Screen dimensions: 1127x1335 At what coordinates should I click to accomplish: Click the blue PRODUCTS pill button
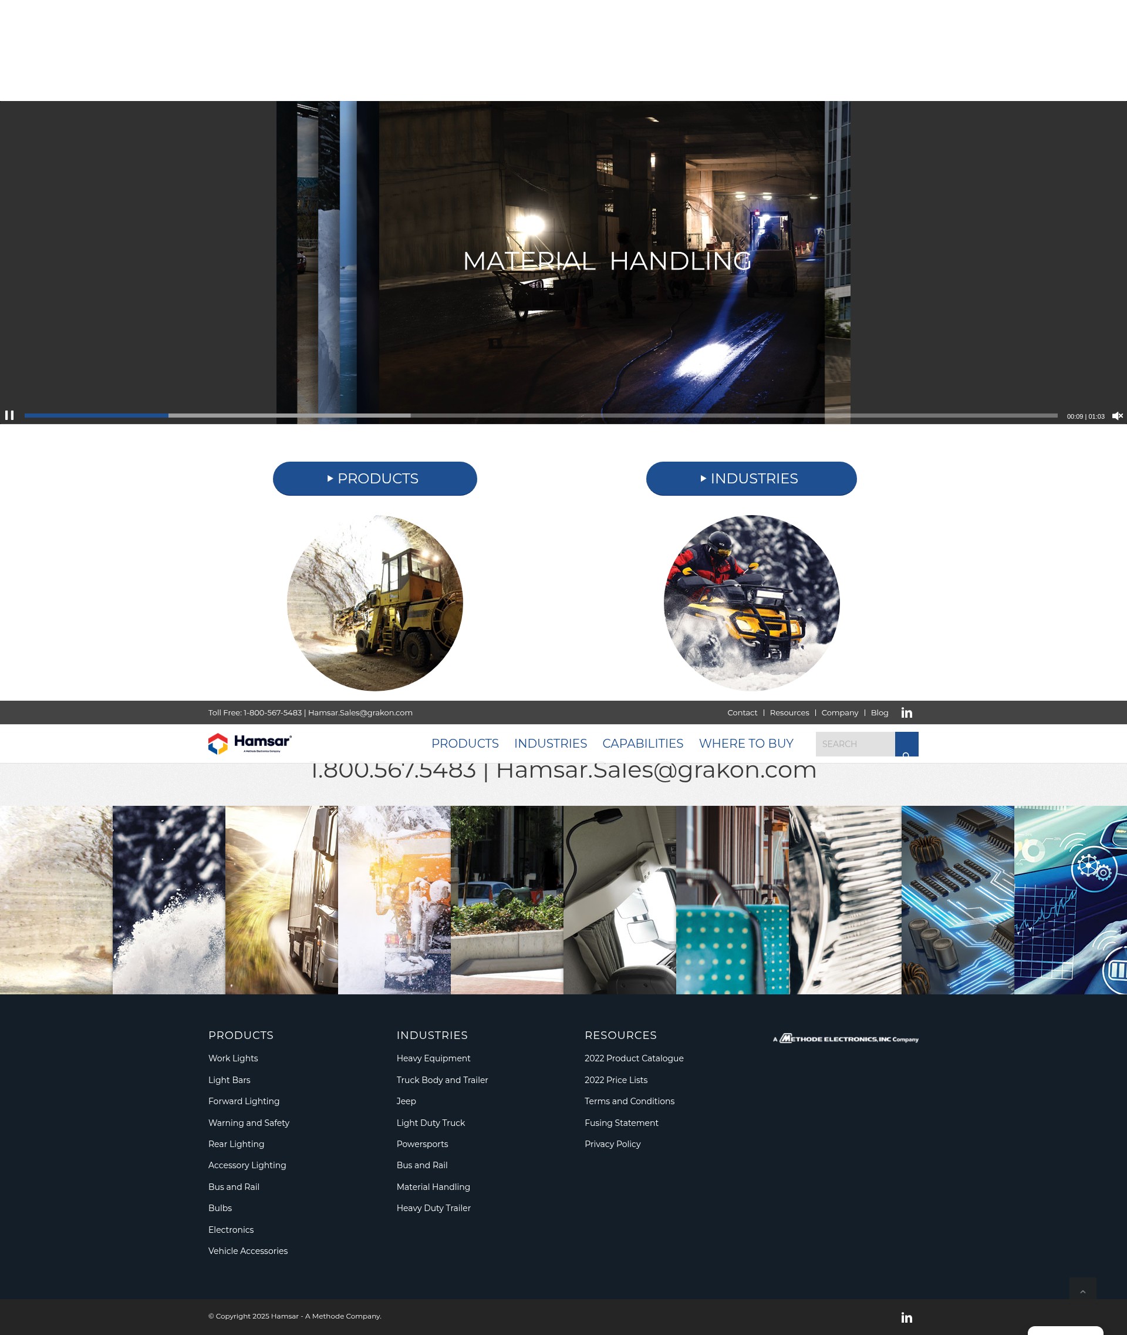coord(375,478)
